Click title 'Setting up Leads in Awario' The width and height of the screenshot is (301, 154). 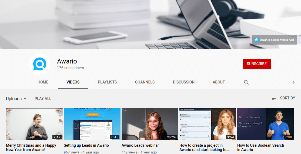coord(86,145)
